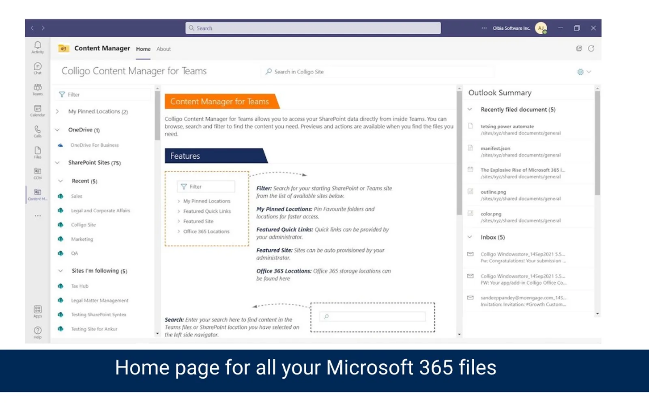649x406 pixels.
Task: Click the refresh icon in tab header
Action: (591, 49)
